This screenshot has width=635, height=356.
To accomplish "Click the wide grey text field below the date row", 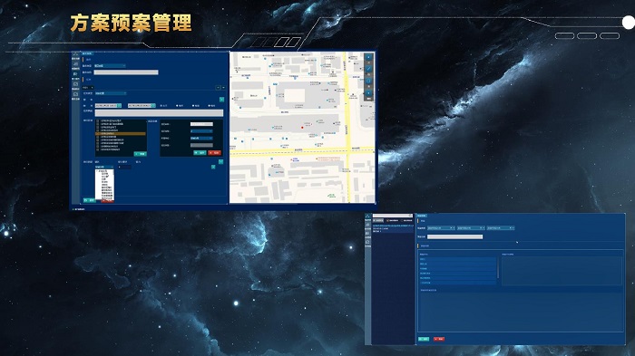I will pos(159,113).
